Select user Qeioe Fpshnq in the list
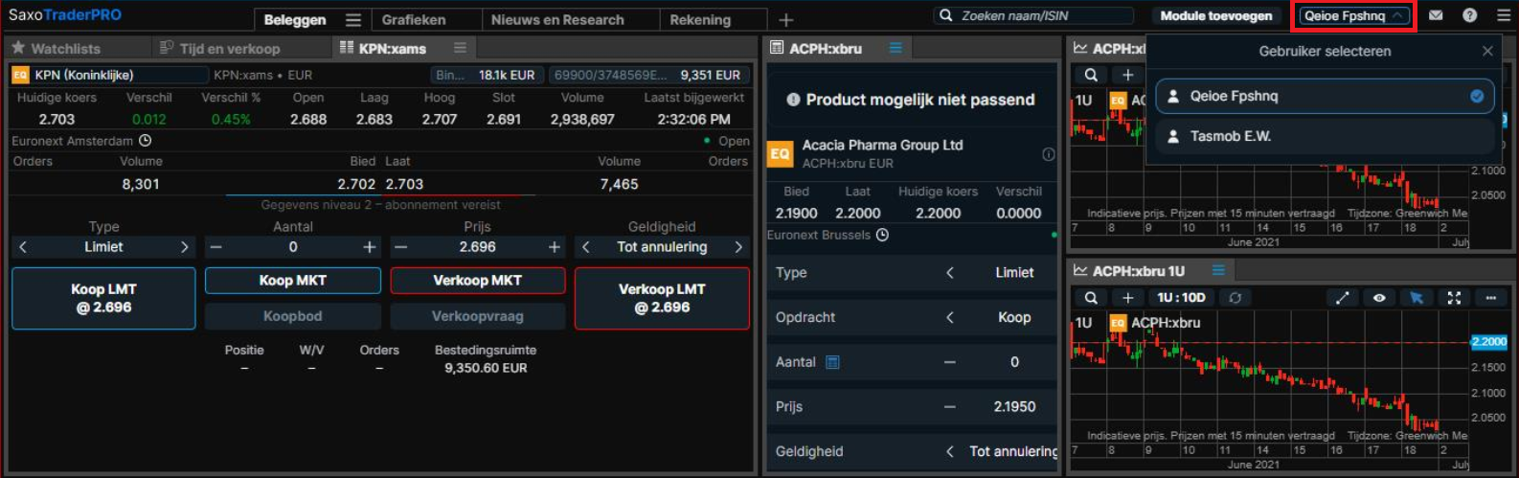Image resolution: width=1519 pixels, height=478 pixels. click(x=1325, y=96)
